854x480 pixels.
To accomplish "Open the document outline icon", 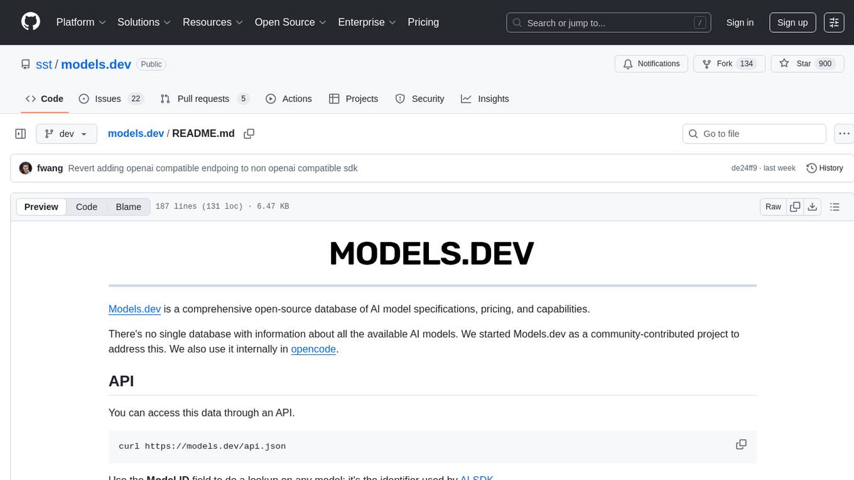I will click(835, 207).
